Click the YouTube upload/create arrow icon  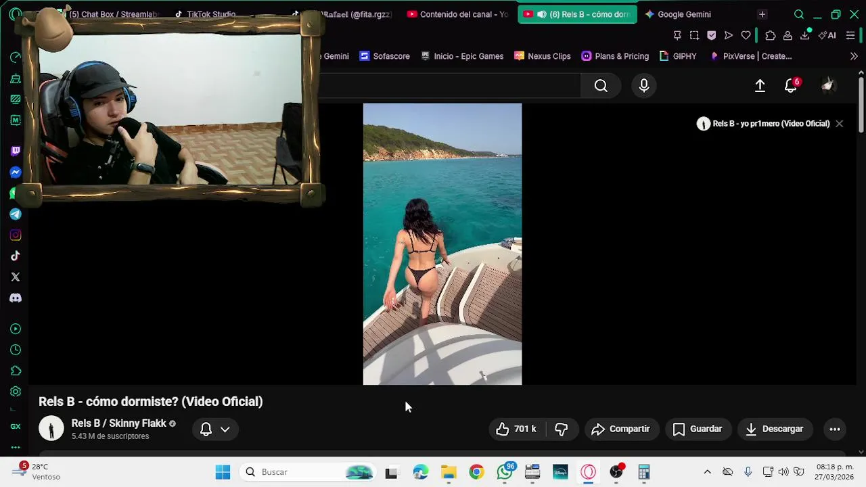(760, 85)
